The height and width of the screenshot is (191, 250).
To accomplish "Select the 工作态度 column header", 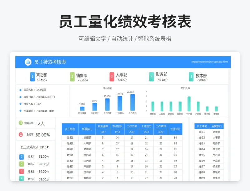I will coord(132,126).
